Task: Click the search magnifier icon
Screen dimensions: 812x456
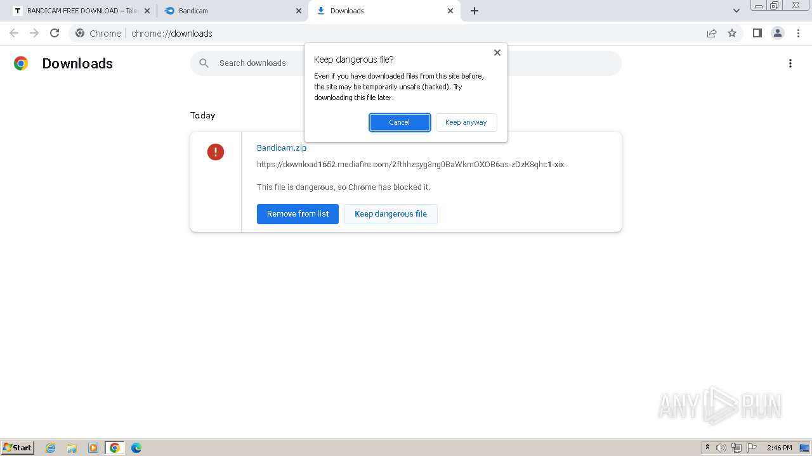Action: [204, 63]
